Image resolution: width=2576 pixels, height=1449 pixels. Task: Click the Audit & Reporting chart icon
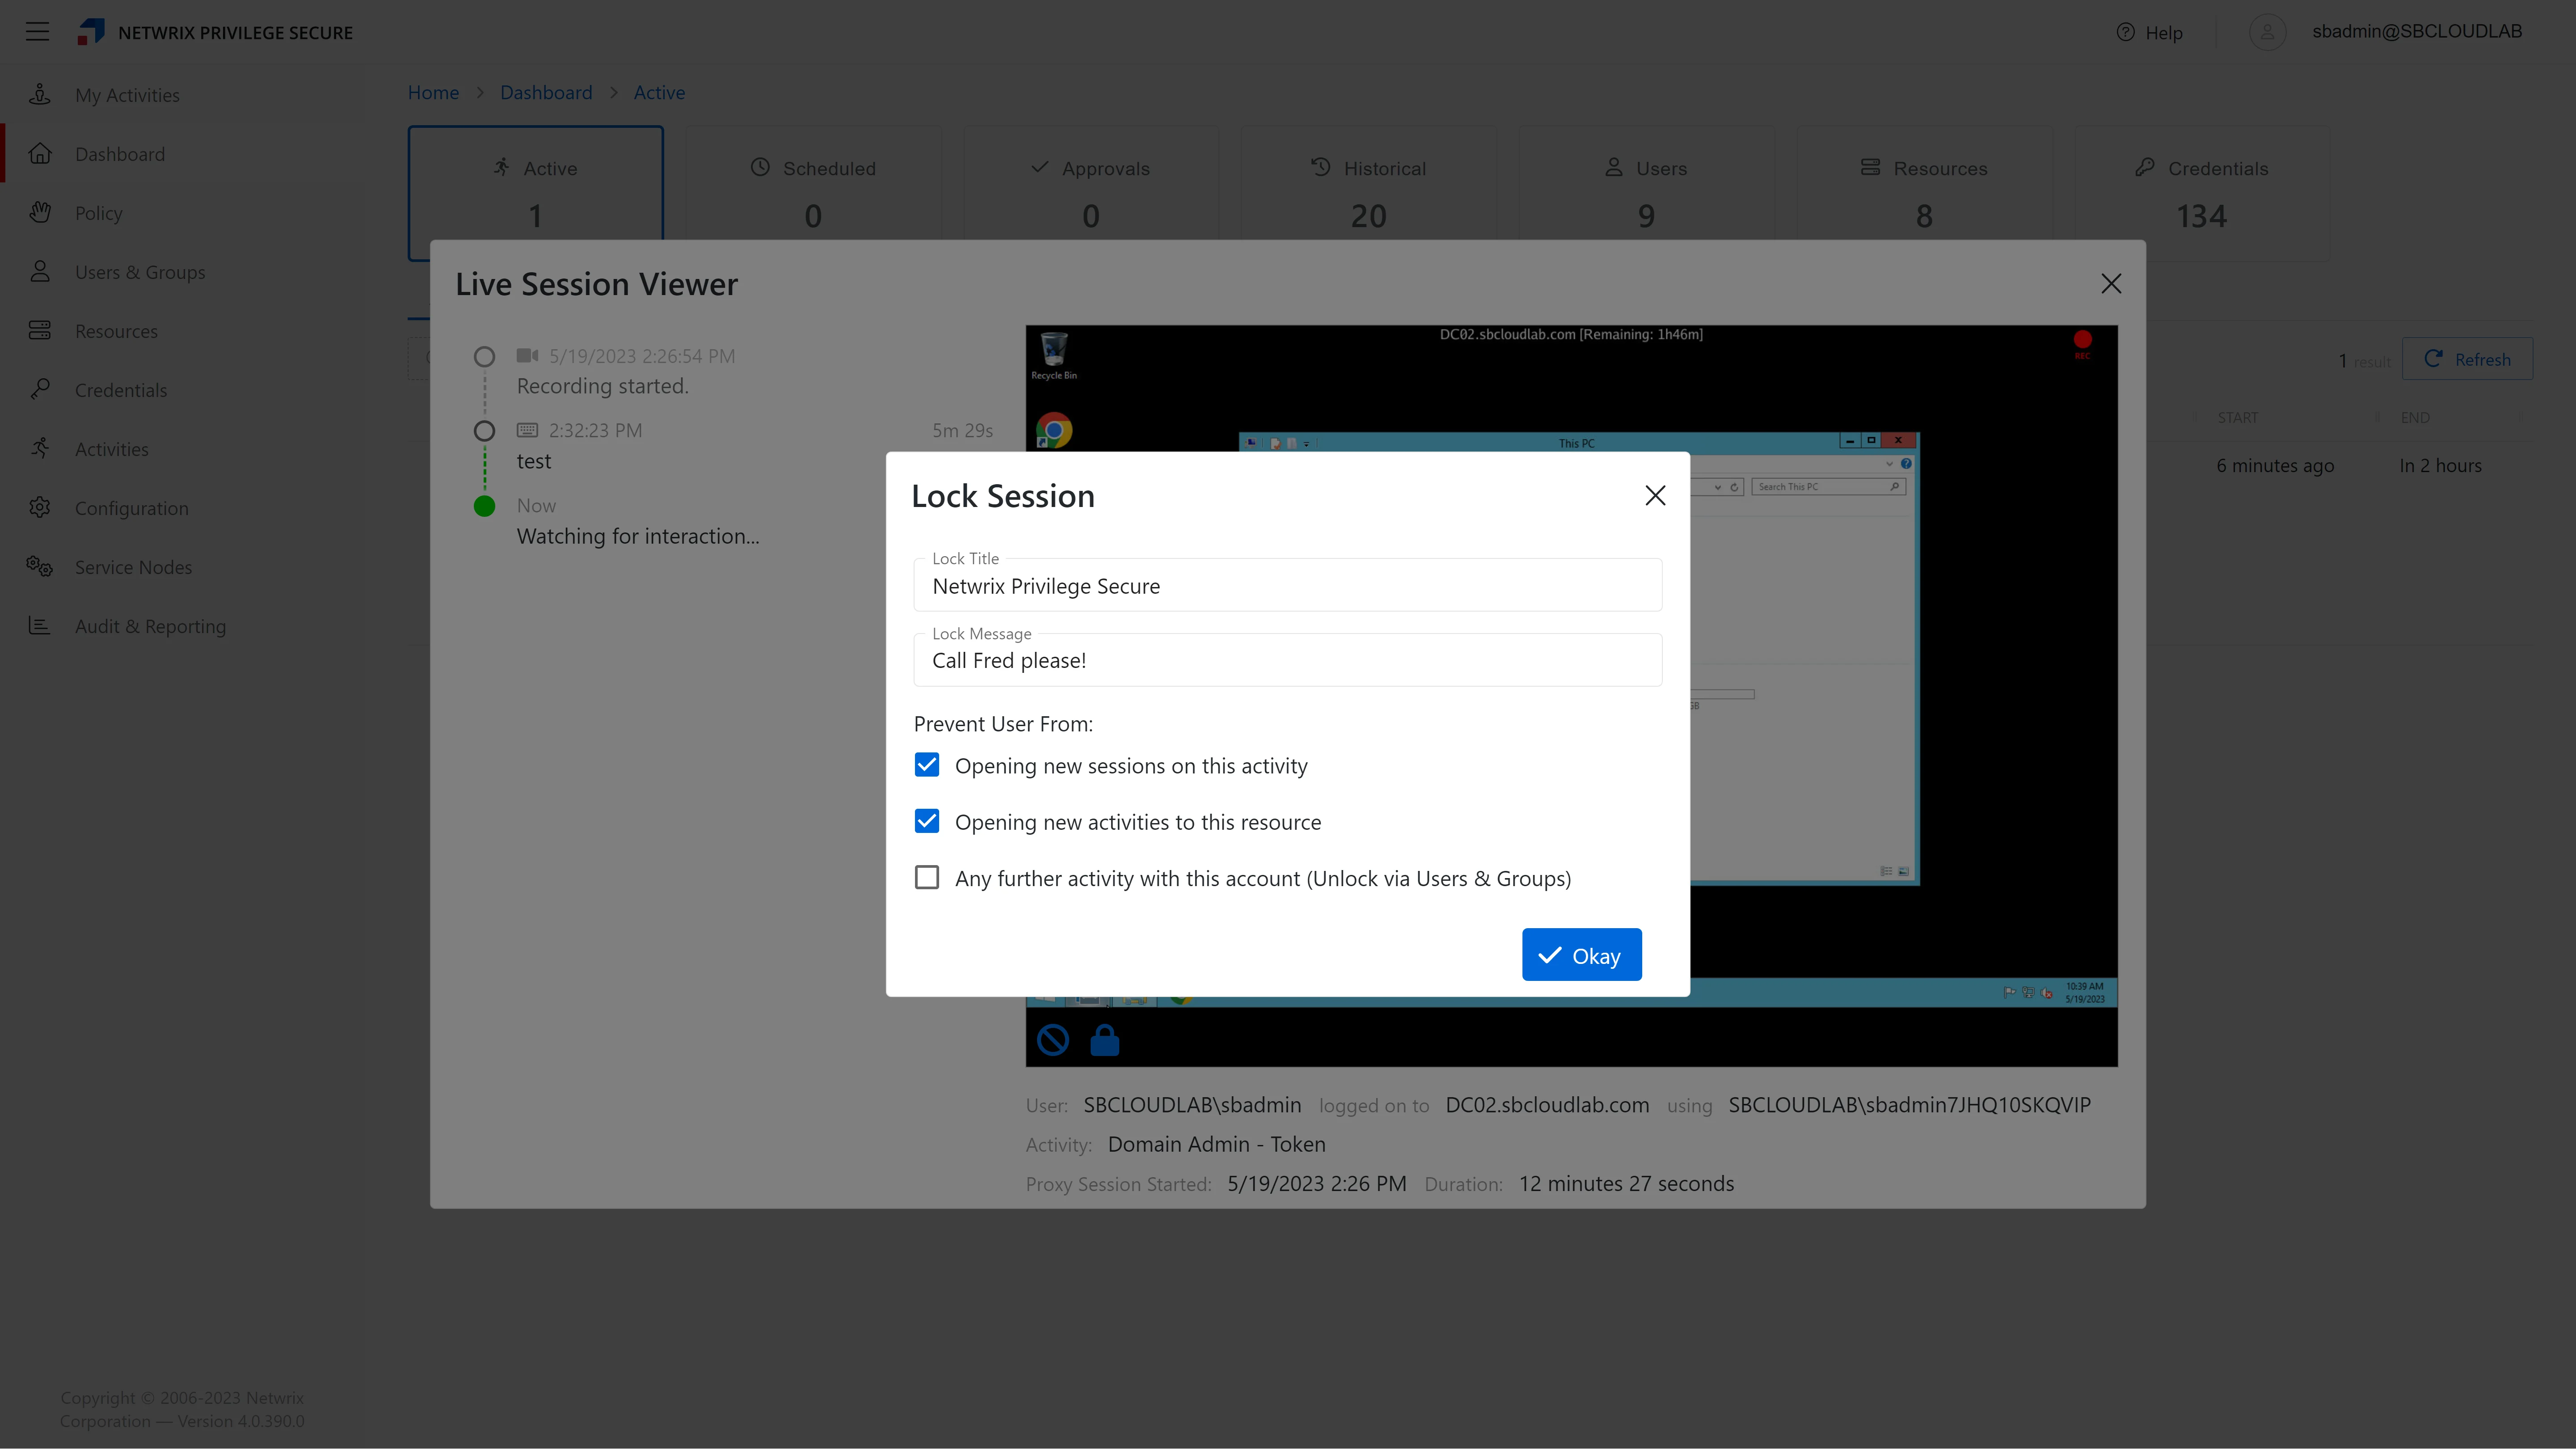tap(40, 626)
